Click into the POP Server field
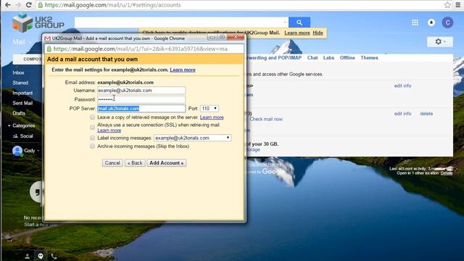 (141, 109)
